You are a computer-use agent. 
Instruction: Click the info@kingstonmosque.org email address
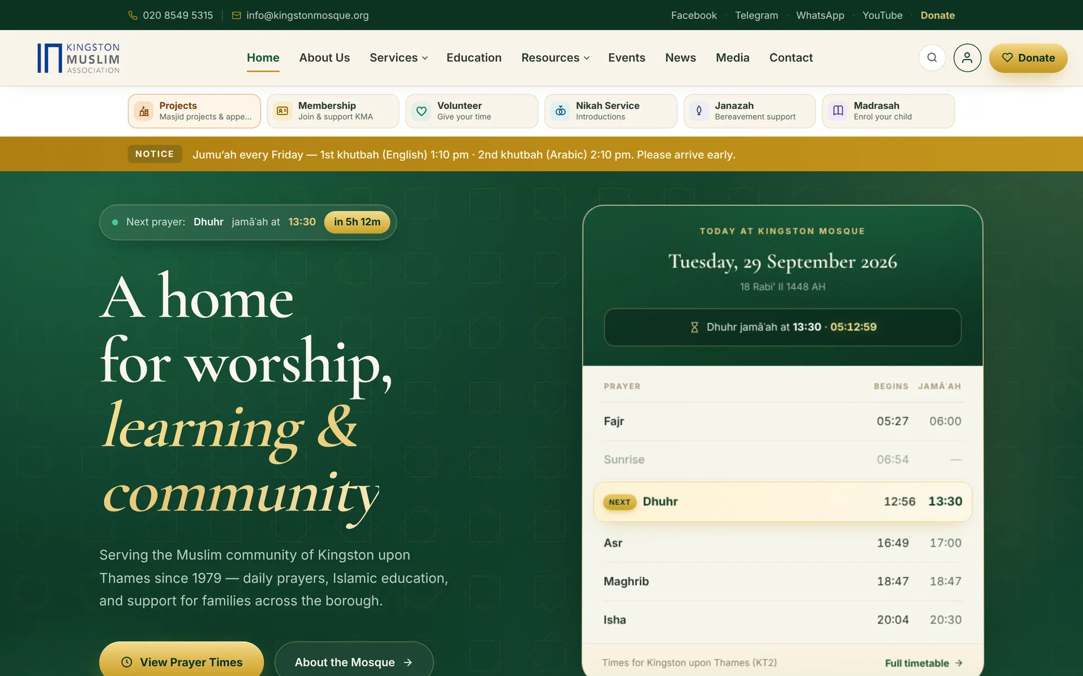(x=307, y=15)
